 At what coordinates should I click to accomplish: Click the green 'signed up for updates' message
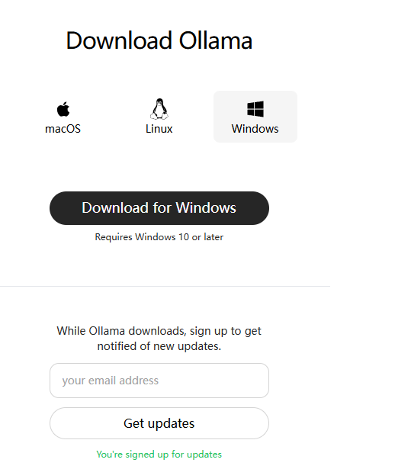[x=159, y=455]
